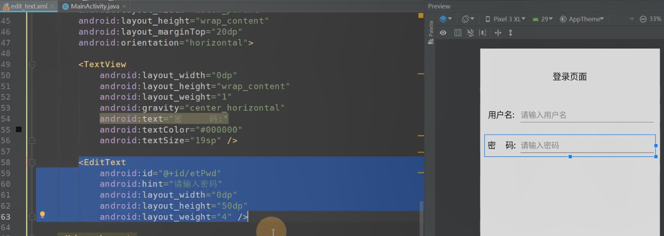Click the layout_weight="1" attribute on line 52

point(166,97)
